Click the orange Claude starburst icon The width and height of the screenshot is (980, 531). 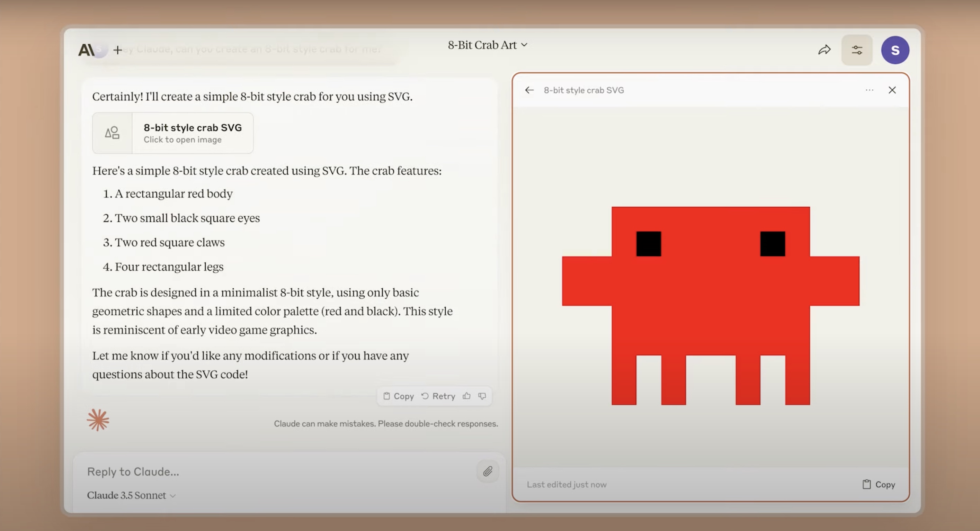point(98,420)
